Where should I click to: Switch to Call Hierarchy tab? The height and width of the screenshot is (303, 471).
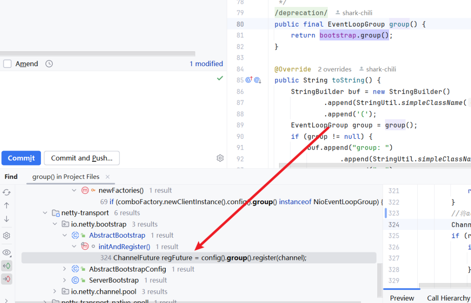click(448, 298)
